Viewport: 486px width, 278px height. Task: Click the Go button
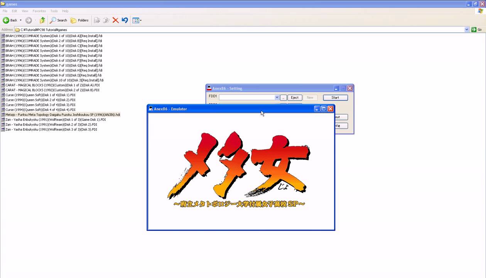477,30
